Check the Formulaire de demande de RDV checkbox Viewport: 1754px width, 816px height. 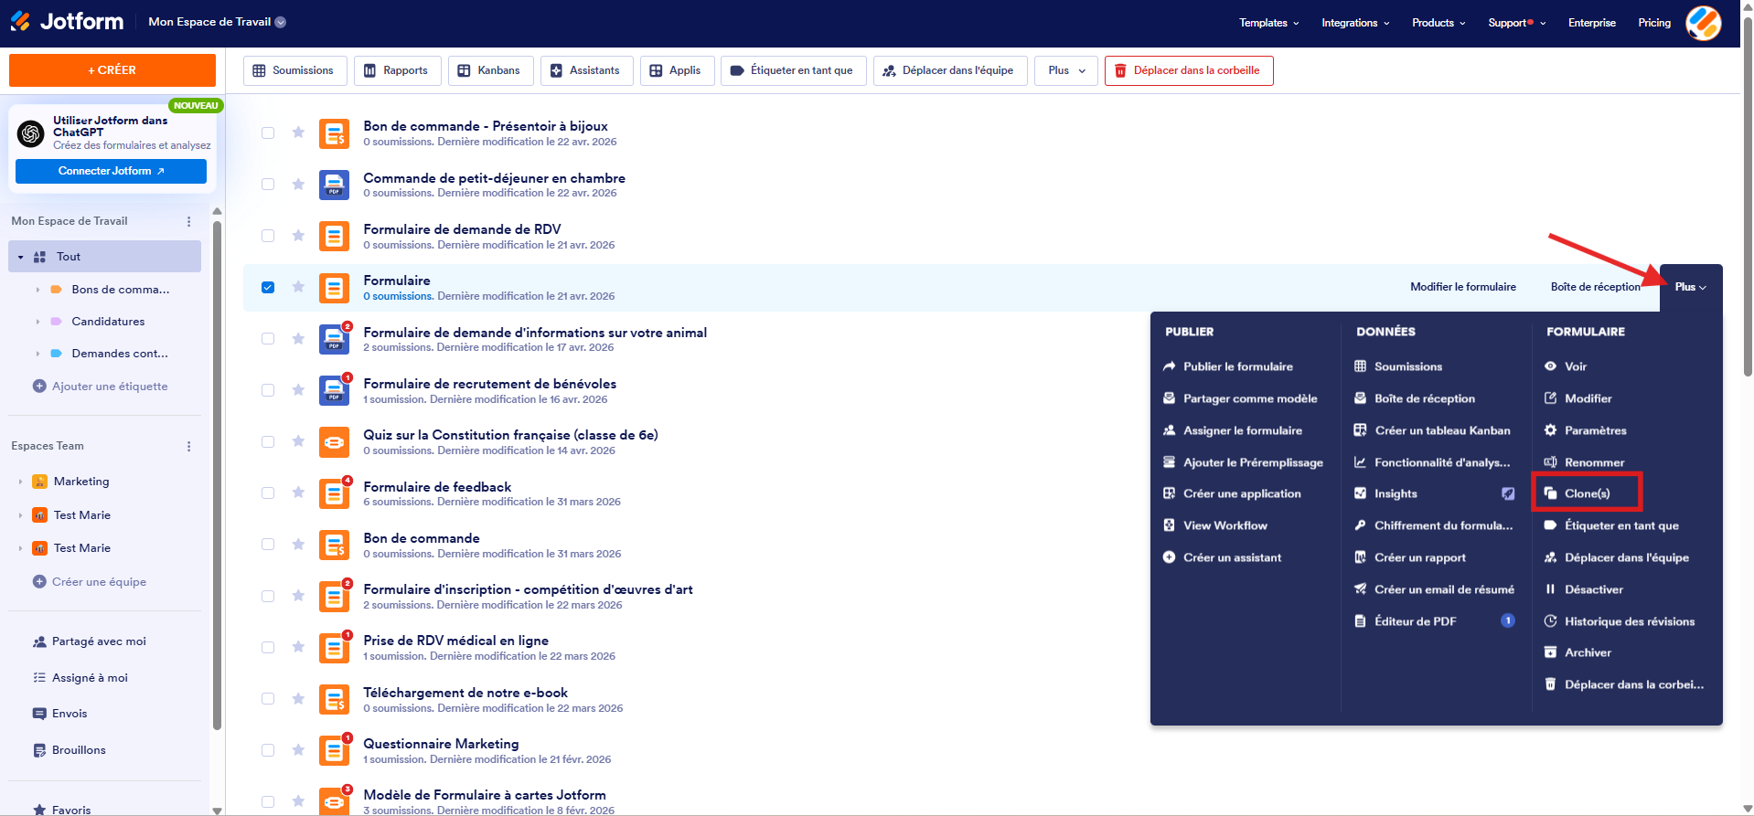268,236
